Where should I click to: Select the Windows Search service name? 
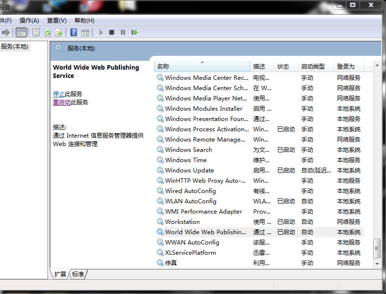tap(188, 149)
